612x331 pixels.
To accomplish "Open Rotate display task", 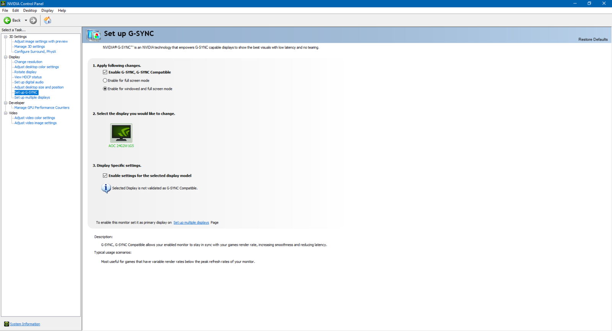I will point(26,72).
